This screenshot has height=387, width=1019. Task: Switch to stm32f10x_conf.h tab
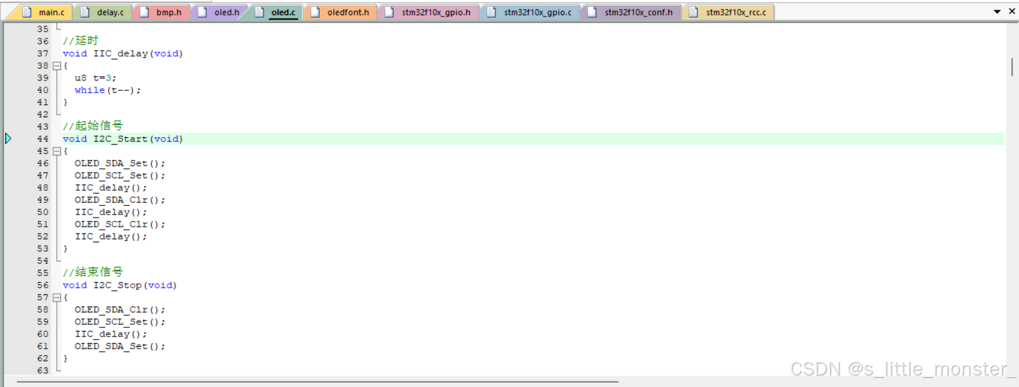632,12
